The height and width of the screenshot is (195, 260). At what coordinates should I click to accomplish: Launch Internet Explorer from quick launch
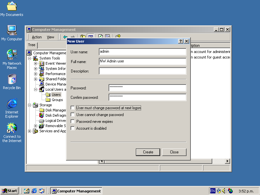tap(34, 191)
